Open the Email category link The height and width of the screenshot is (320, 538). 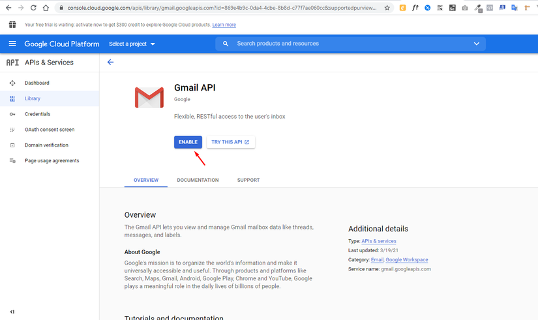coord(377,259)
